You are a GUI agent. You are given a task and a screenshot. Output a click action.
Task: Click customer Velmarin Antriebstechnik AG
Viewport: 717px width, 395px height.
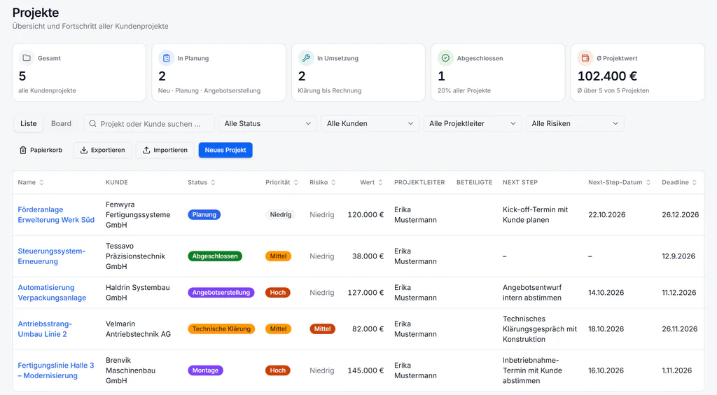click(x=138, y=328)
